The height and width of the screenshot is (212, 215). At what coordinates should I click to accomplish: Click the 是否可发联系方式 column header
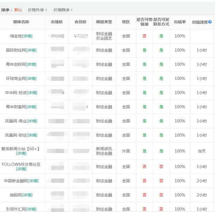[x=161, y=22]
